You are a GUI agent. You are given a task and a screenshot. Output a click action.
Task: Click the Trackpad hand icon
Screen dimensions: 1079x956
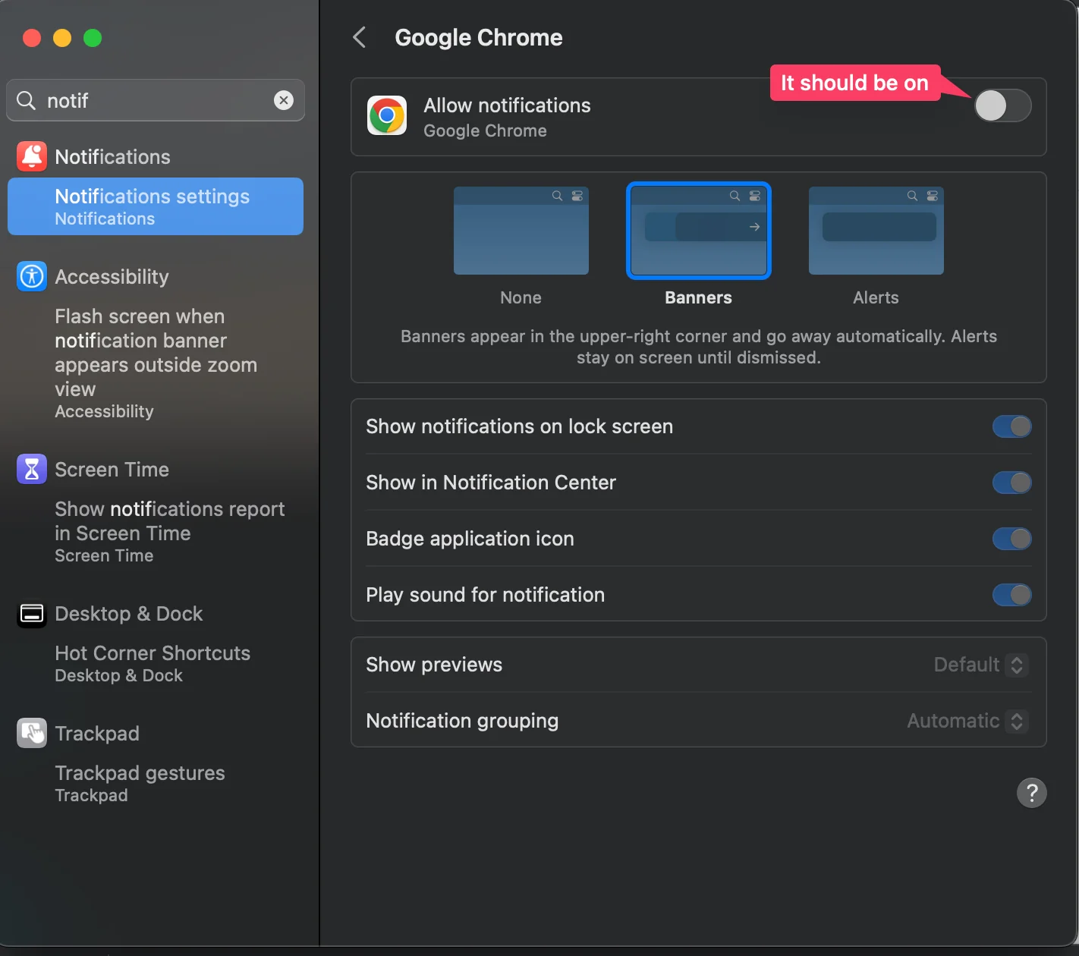click(x=32, y=733)
